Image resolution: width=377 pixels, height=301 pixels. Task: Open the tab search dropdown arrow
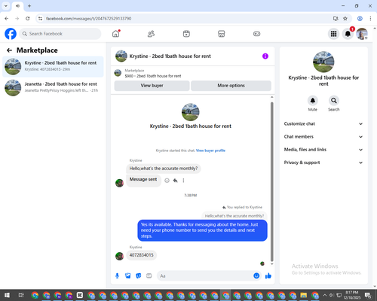(6, 6)
